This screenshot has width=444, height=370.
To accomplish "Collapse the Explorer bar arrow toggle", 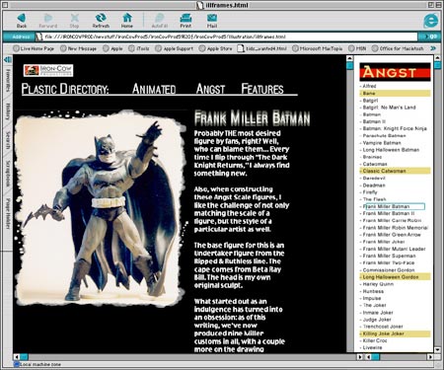I will (8, 59).
